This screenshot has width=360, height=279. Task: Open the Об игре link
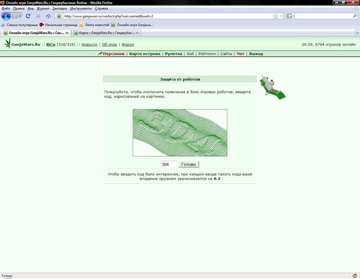(109, 44)
